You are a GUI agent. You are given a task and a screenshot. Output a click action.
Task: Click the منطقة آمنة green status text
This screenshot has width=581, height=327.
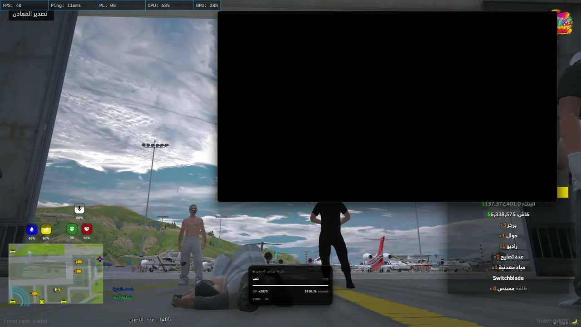click(123, 297)
